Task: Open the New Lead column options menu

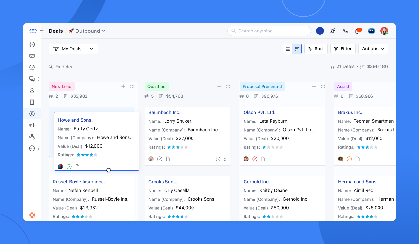Action: tap(132, 86)
